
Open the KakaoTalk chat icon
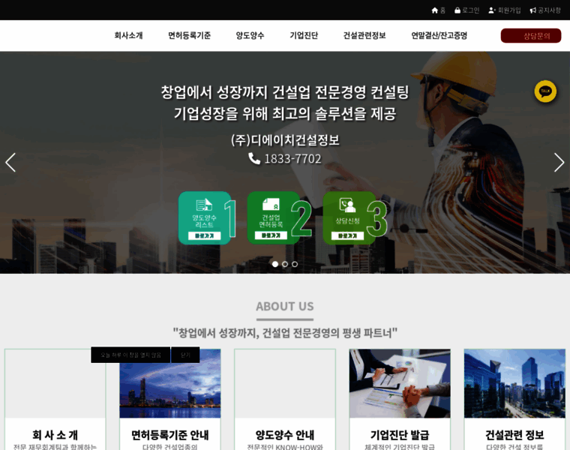[545, 91]
